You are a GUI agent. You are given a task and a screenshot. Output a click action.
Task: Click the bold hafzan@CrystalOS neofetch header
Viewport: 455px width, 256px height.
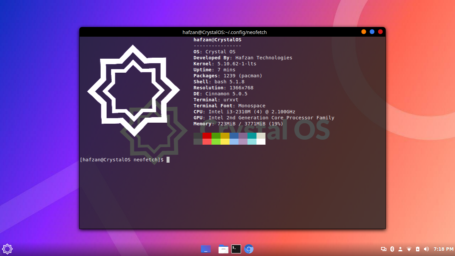tap(218, 40)
